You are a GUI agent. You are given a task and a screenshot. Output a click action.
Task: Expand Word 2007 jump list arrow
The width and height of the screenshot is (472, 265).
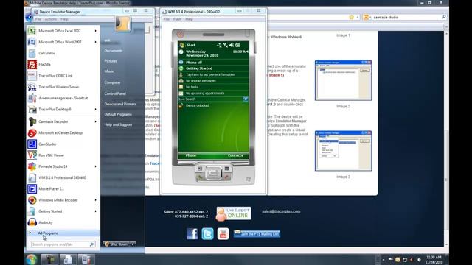click(96, 42)
